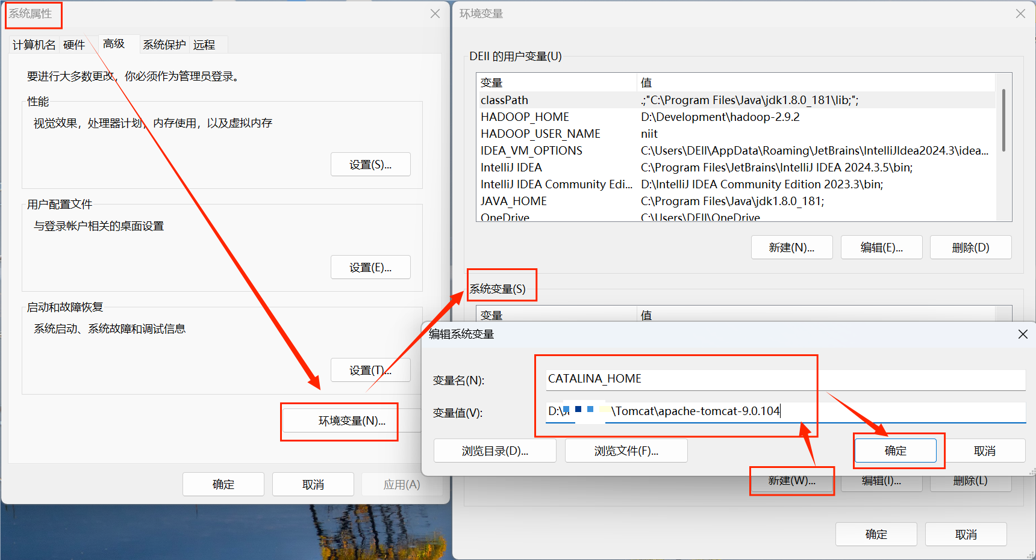Click the 变量值 field with Tomcat path
This screenshot has width=1036, height=560.
coord(785,411)
